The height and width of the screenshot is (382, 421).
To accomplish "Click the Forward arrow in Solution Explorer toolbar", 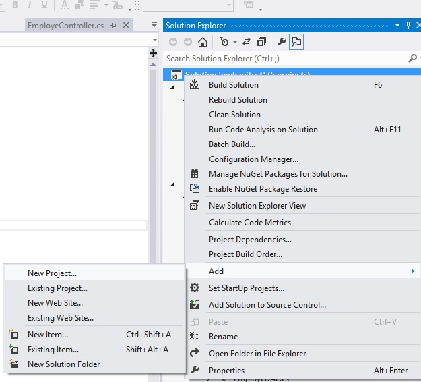I will pyautogui.click(x=188, y=42).
